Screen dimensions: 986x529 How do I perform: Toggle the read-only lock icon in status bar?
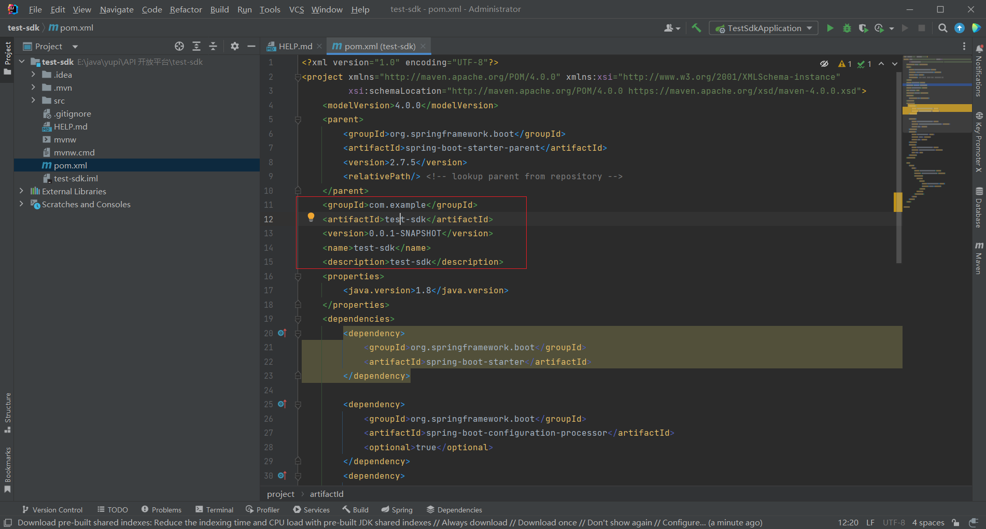955,522
